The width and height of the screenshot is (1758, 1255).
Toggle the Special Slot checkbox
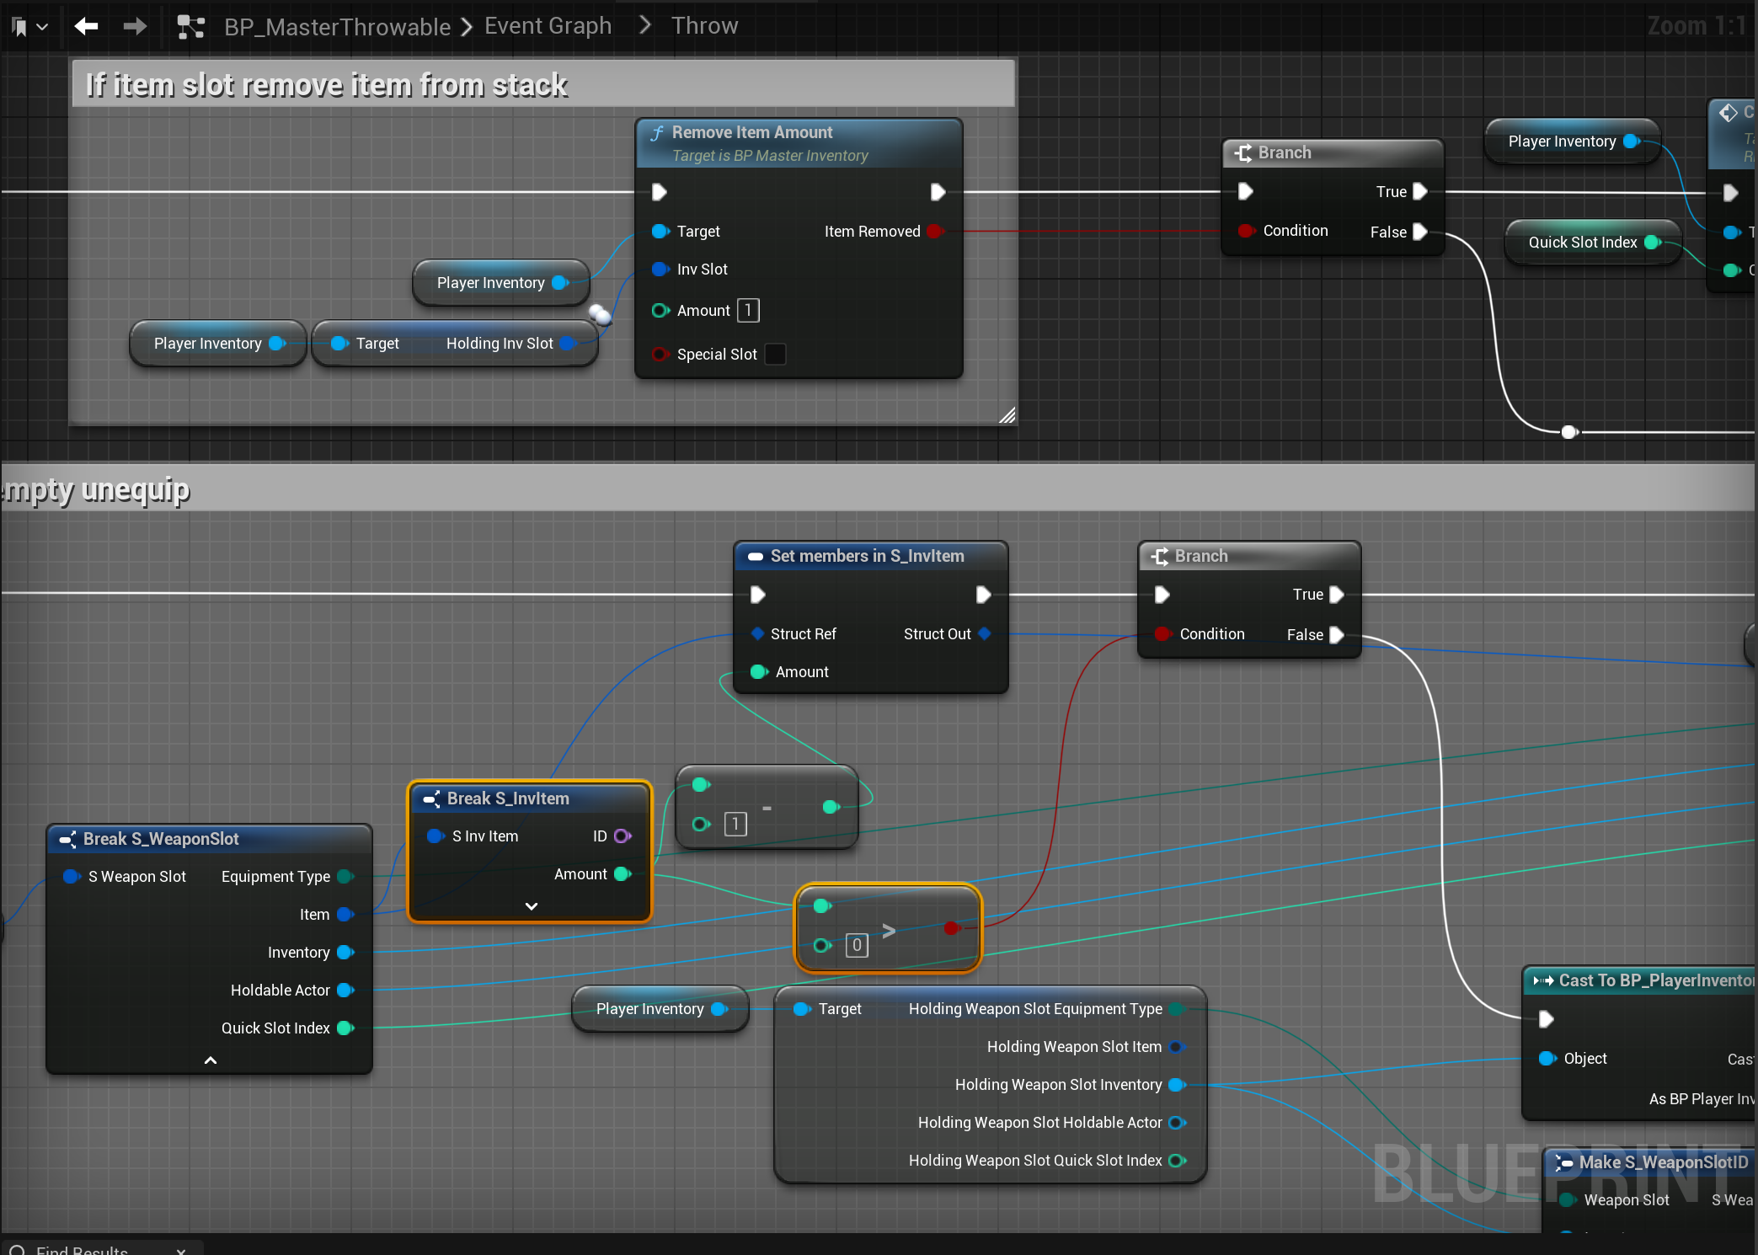775,355
